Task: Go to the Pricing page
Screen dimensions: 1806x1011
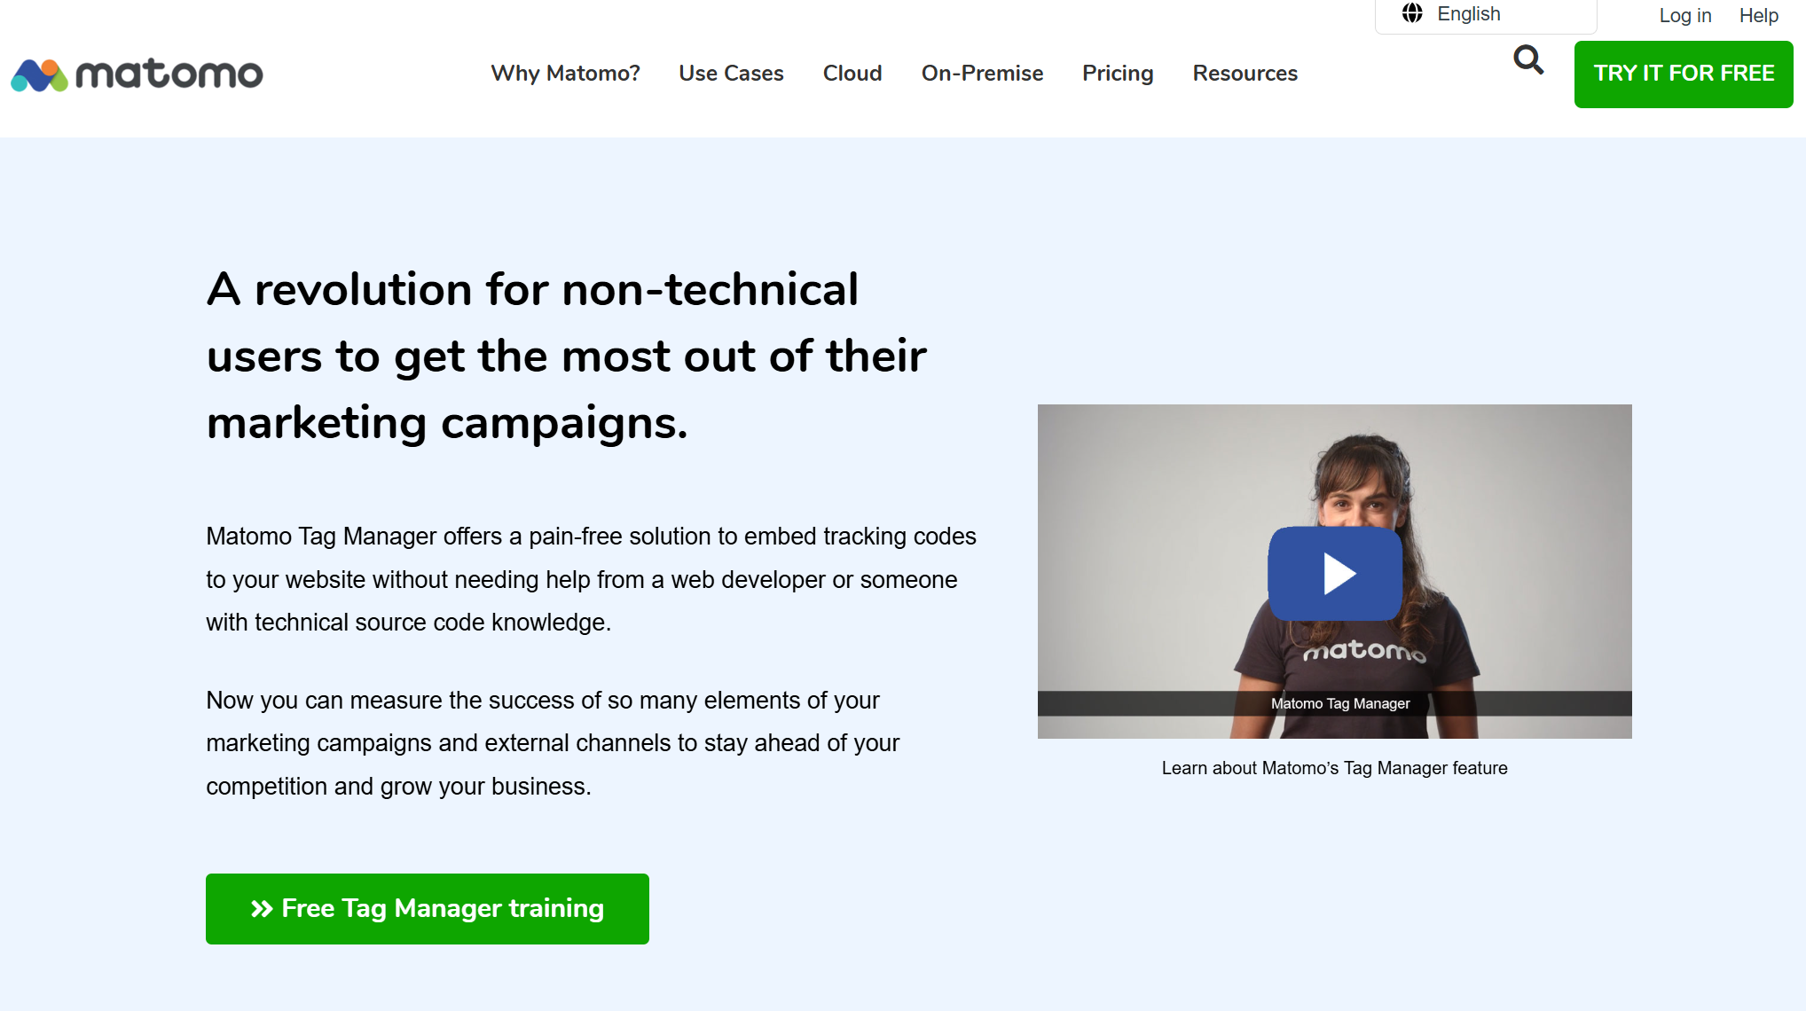Action: click(x=1118, y=74)
